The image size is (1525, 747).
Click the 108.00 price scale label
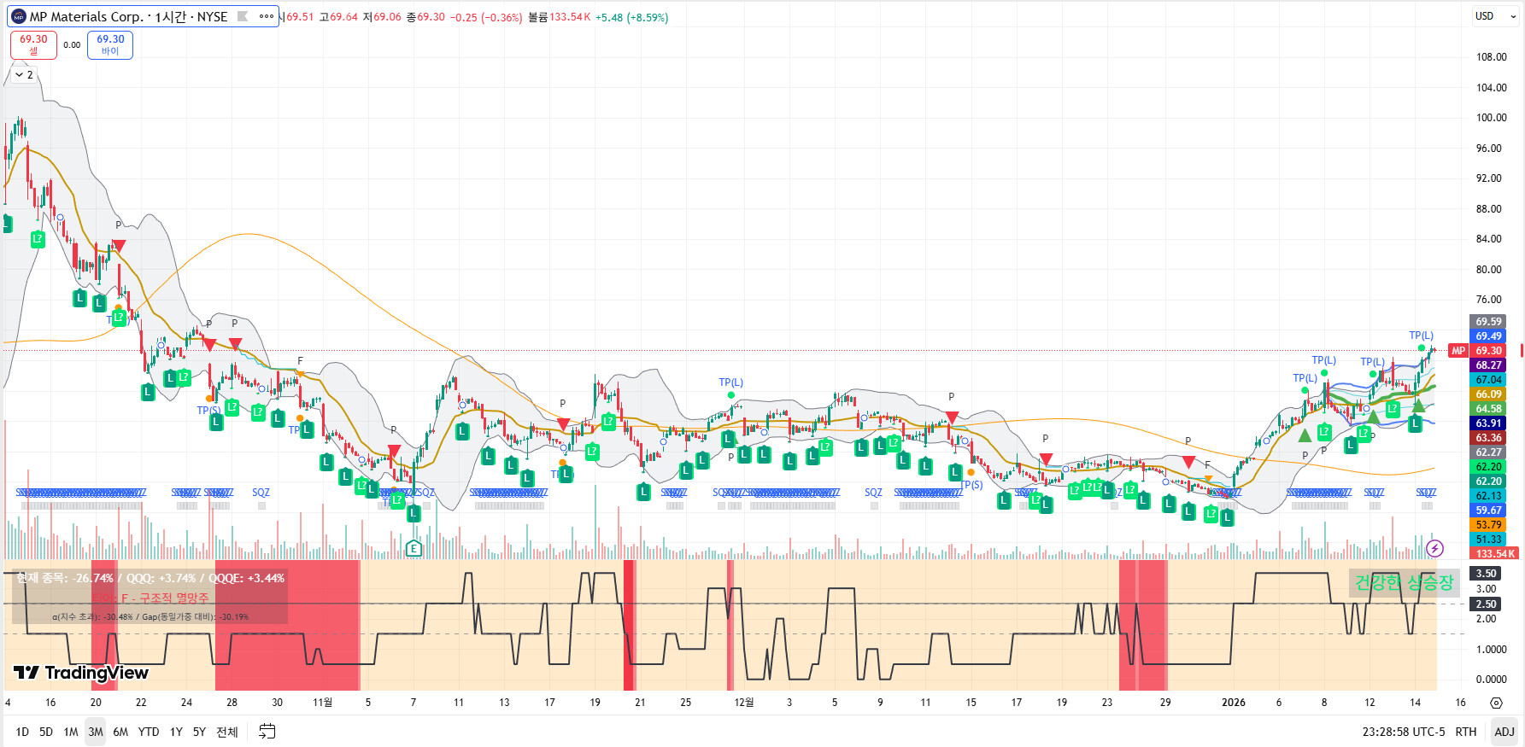(1492, 57)
